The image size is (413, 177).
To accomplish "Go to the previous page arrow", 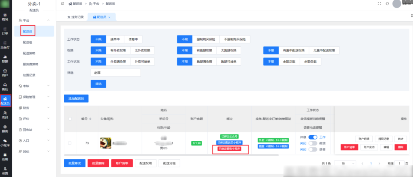I will click(363, 163).
